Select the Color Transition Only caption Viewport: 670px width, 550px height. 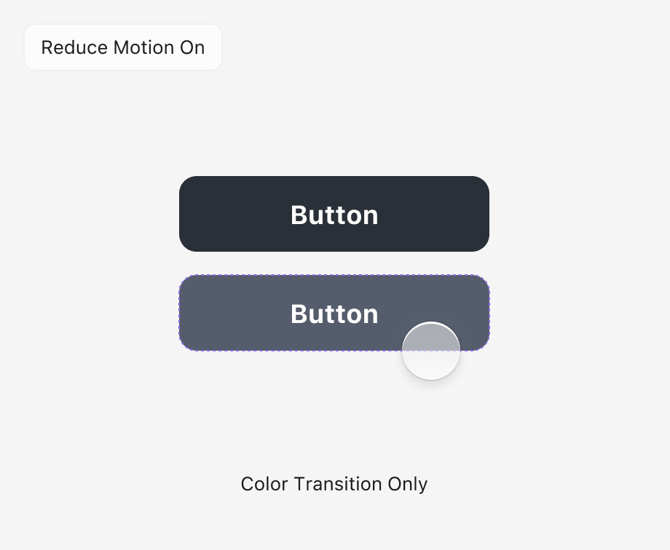point(334,485)
